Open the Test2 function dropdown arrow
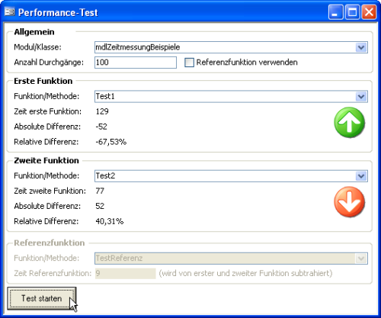Image resolution: width=381 pixels, height=318 pixels. pos(361,176)
